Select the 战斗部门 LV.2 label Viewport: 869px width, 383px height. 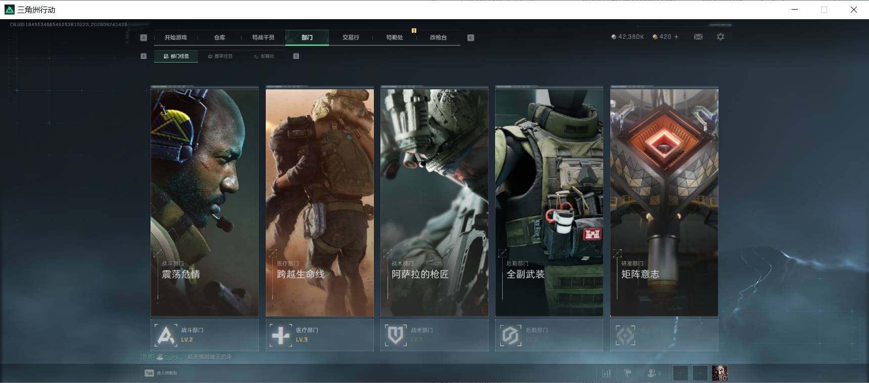click(x=192, y=335)
